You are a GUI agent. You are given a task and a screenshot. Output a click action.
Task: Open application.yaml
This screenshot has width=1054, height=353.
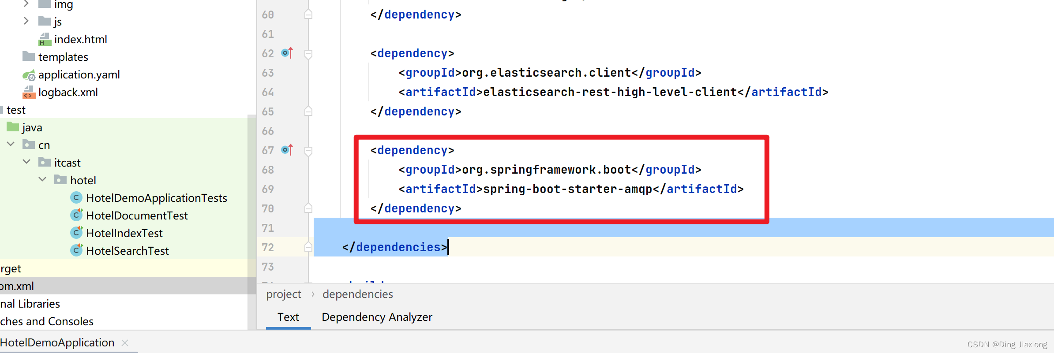(79, 74)
